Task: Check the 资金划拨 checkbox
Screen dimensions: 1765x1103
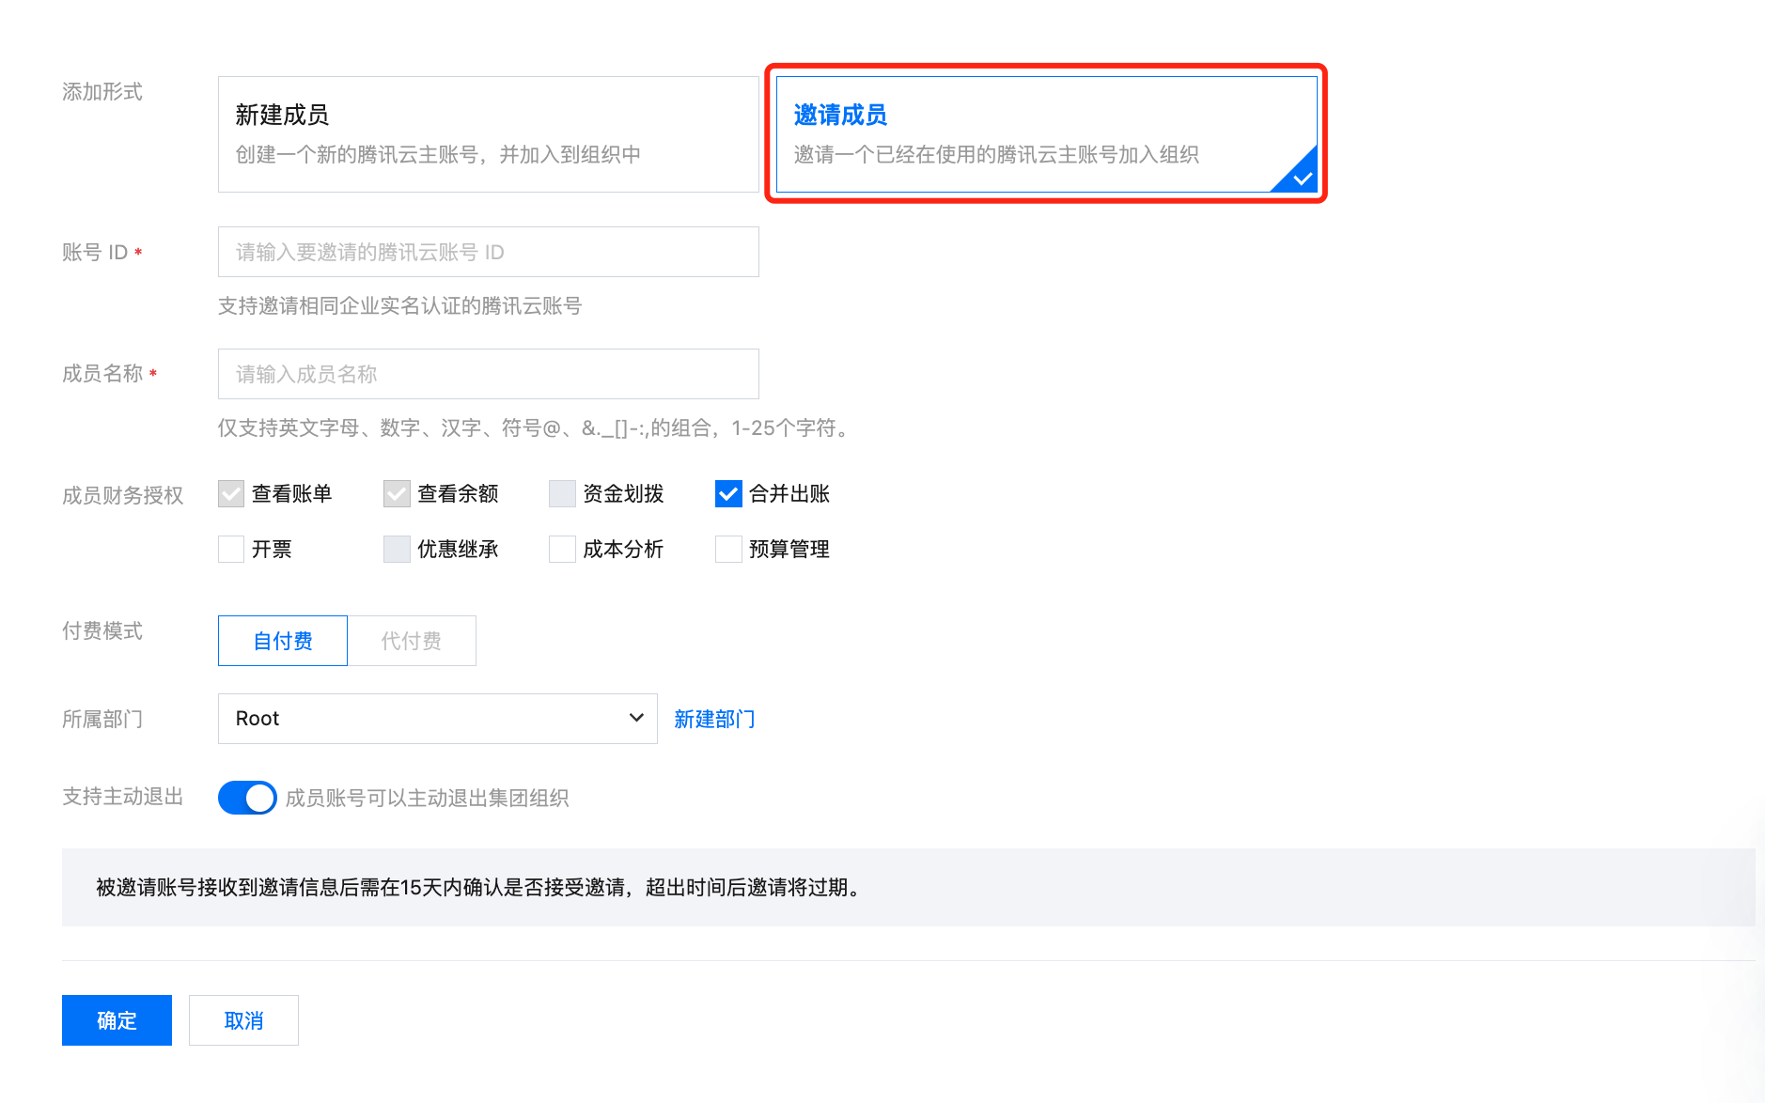Action: pos(562,493)
